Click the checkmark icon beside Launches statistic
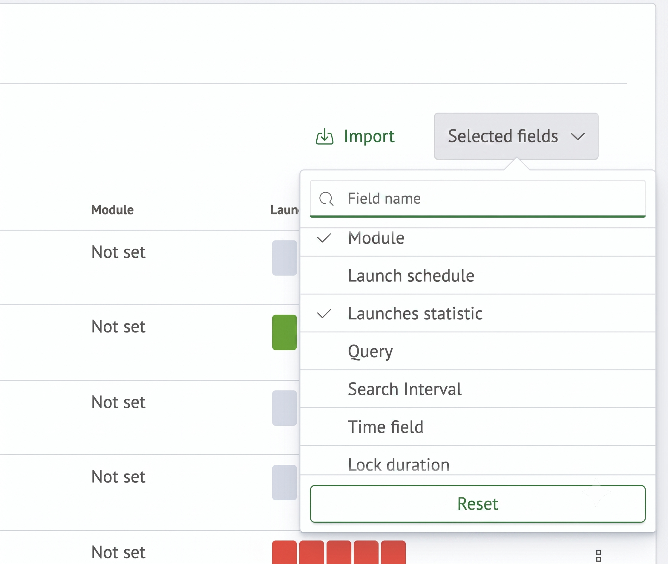The width and height of the screenshot is (668, 564). 324,314
